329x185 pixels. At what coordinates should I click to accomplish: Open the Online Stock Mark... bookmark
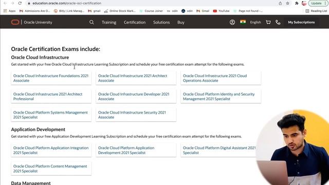(x=120, y=11)
